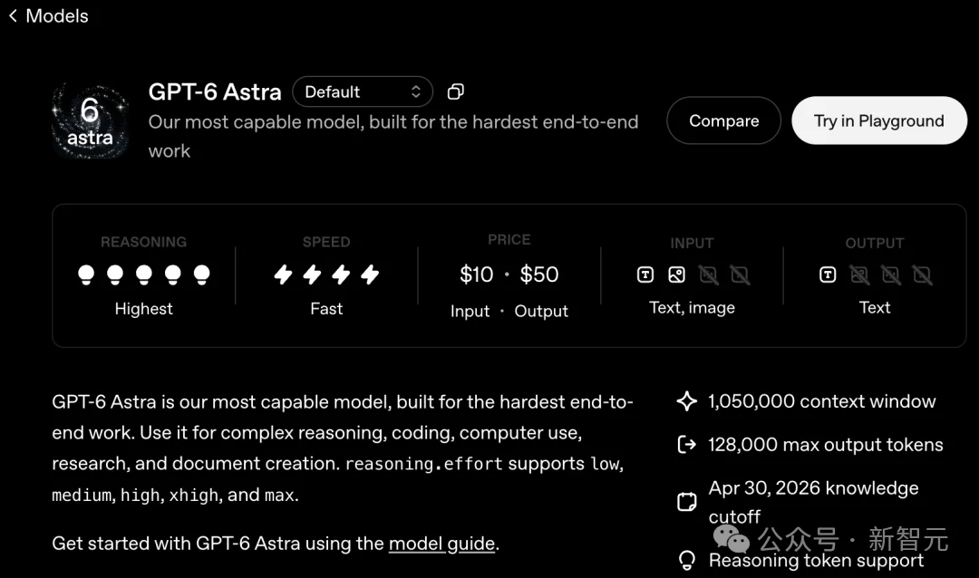The height and width of the screenshot is (578, 979).
Task: Open the model guide link
Action: (x=442, y=543)
